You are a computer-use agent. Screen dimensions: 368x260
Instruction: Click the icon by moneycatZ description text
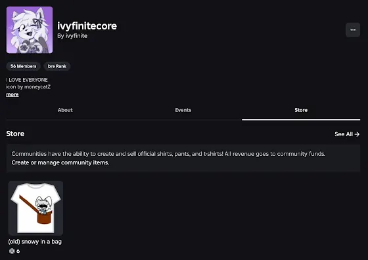28,86
